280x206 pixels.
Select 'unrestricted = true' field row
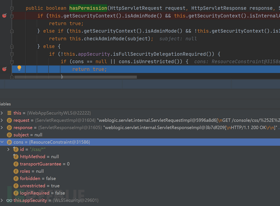point(140,186)
